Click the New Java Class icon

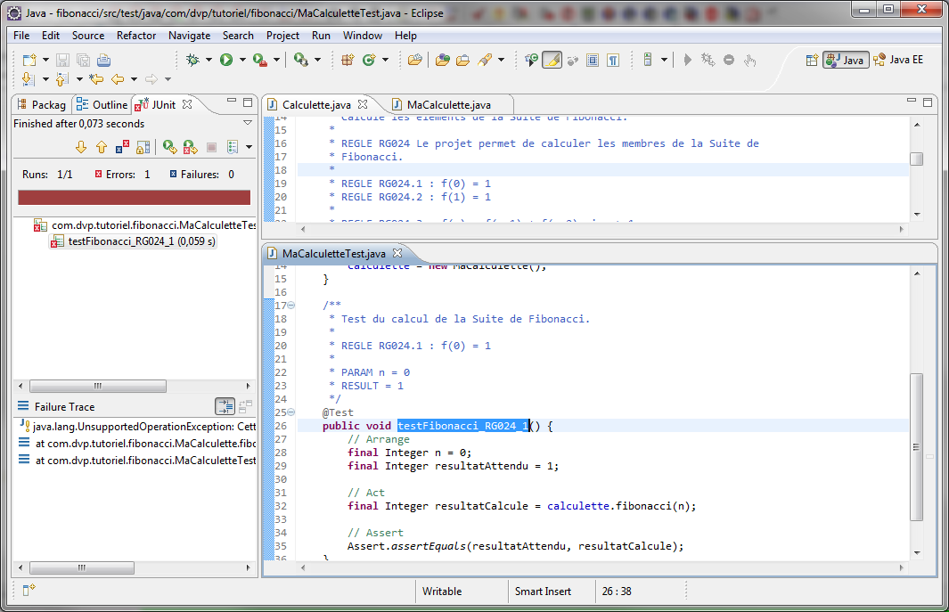click(368, 60)
